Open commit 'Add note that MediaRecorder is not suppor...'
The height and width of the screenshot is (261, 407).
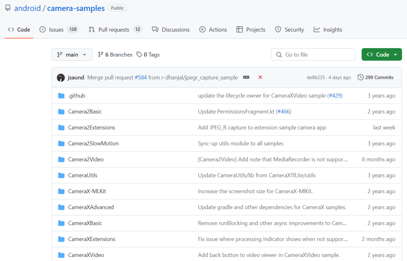pos(272,160)
